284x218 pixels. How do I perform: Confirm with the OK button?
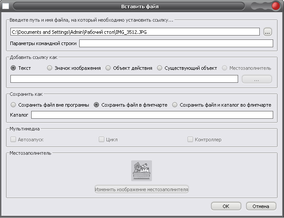coord(226,206)
